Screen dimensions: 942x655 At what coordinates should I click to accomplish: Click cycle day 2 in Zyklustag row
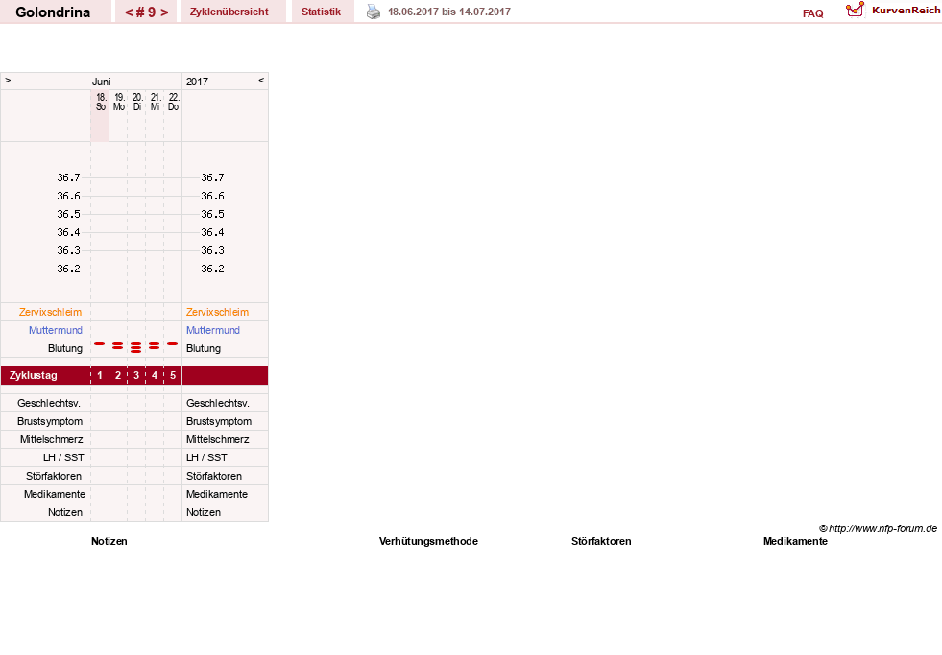point(118,376)
